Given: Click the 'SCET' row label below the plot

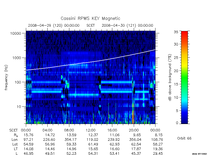Looking at the screenshot, I should pos(13,130).
